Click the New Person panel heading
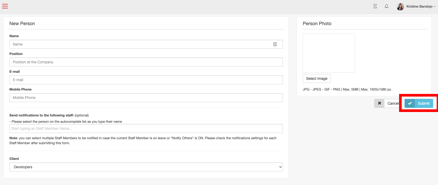The image size is (438, 185). click(x=22, y=24)
